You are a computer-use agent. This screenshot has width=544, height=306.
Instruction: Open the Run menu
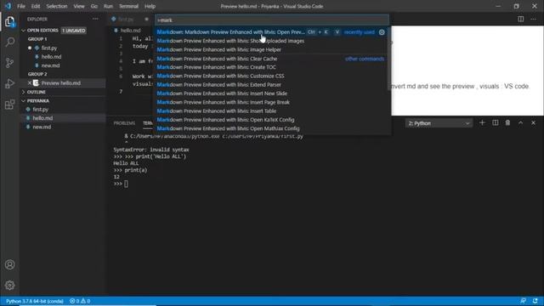[108, 6]
